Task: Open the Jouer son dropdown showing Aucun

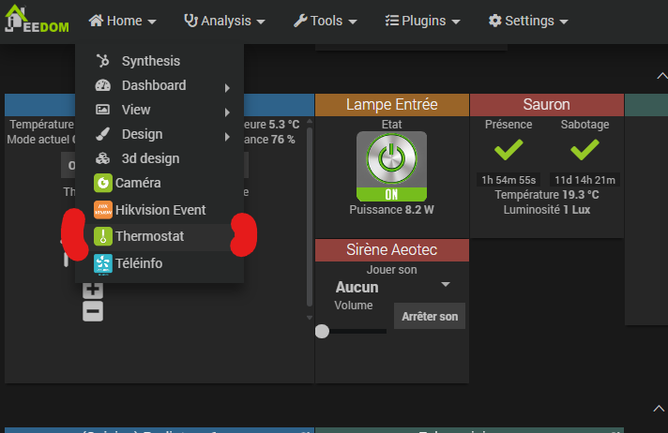Action: tap(393, 287)
